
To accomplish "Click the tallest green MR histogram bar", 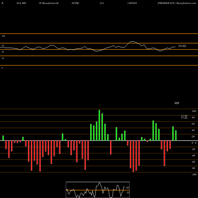I will (x=99, y=125).
